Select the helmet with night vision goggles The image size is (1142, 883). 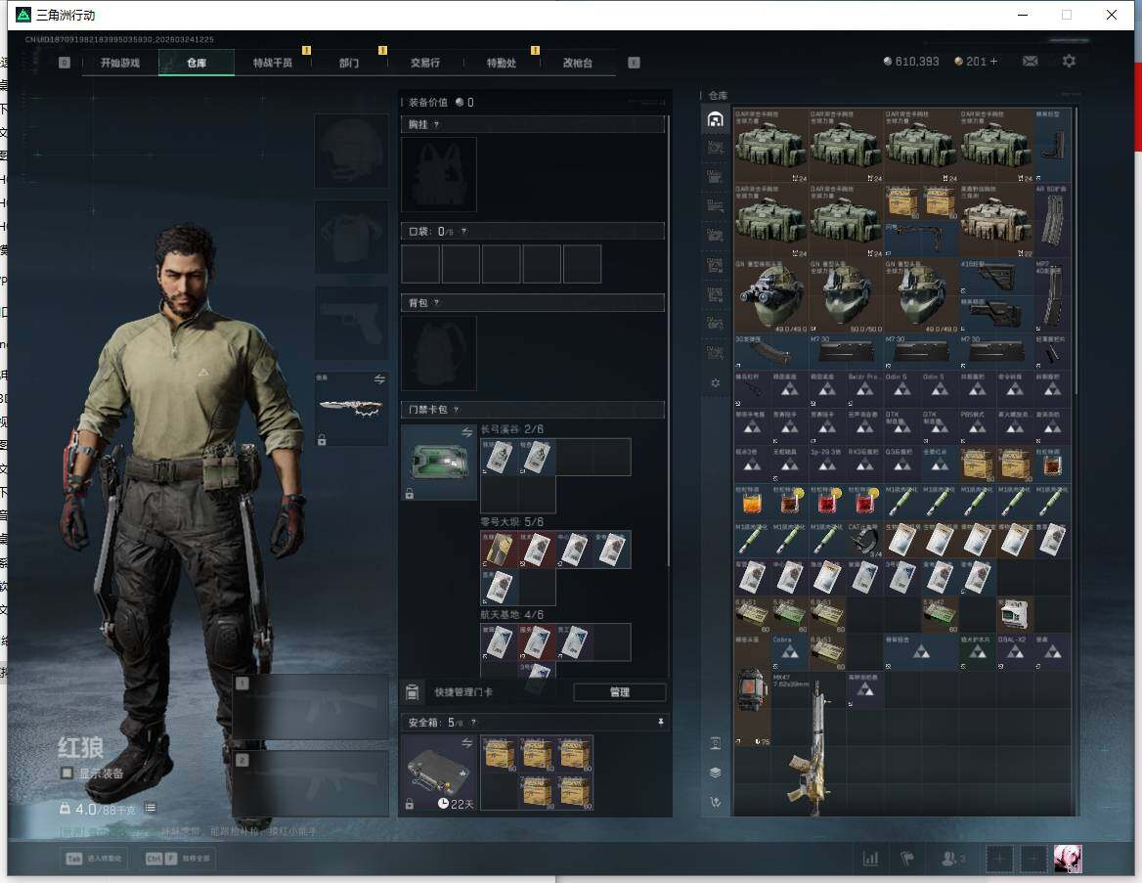pyautogui.click(x=771, y=295)
